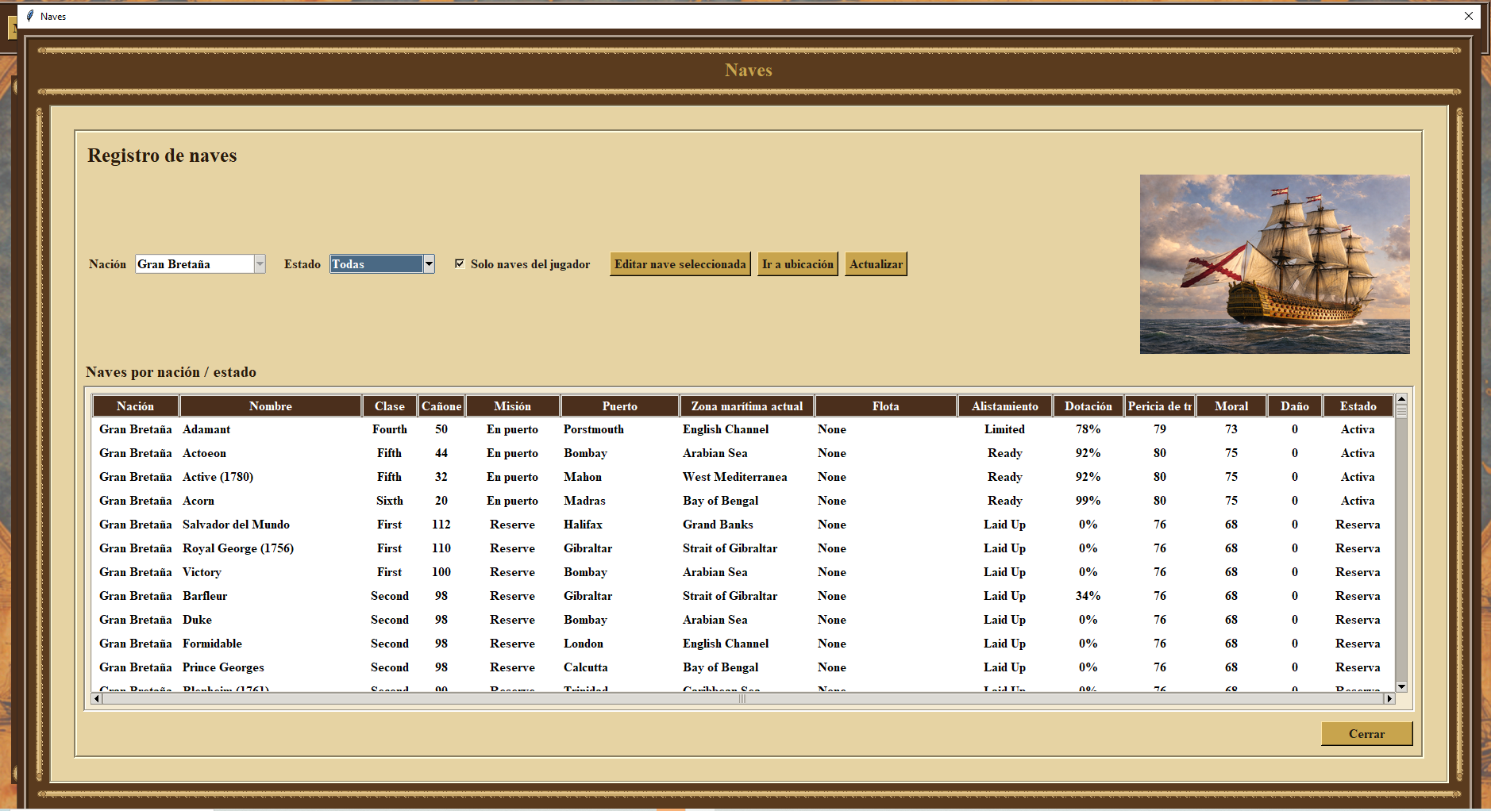Image resolution: width=1491 pixels, height=811 pixels.
Task: Sort by Dotación column header
Action: point(1088,406)
